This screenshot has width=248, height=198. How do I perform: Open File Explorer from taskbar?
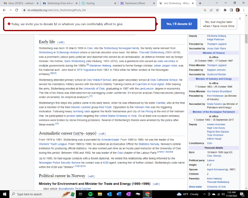[100, 194]
